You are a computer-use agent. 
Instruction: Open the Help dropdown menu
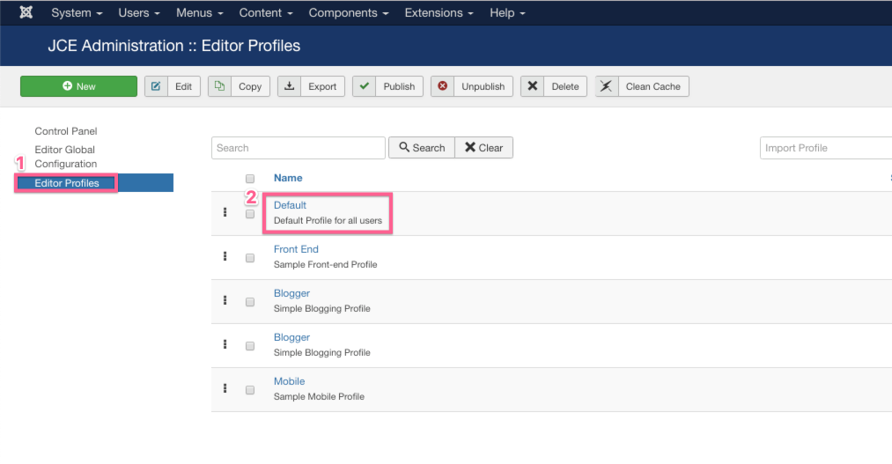(x=507, y=12)
